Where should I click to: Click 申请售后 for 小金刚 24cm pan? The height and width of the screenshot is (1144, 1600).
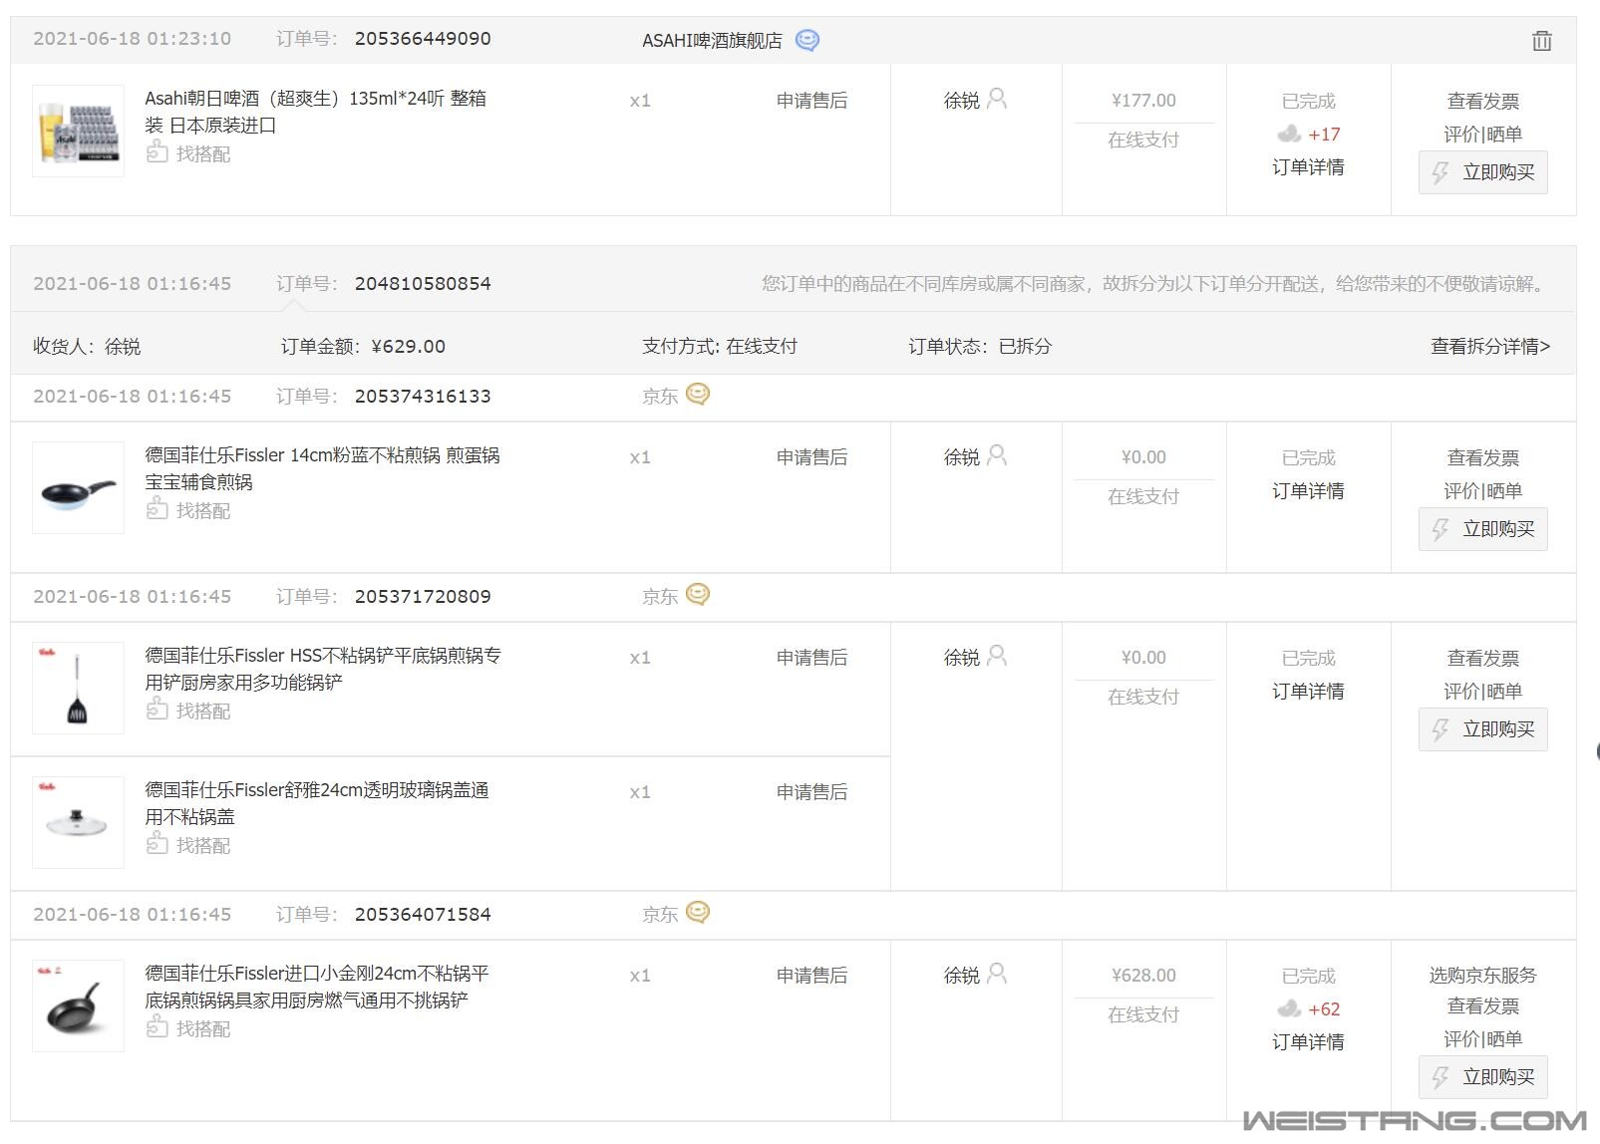[811, 976]
